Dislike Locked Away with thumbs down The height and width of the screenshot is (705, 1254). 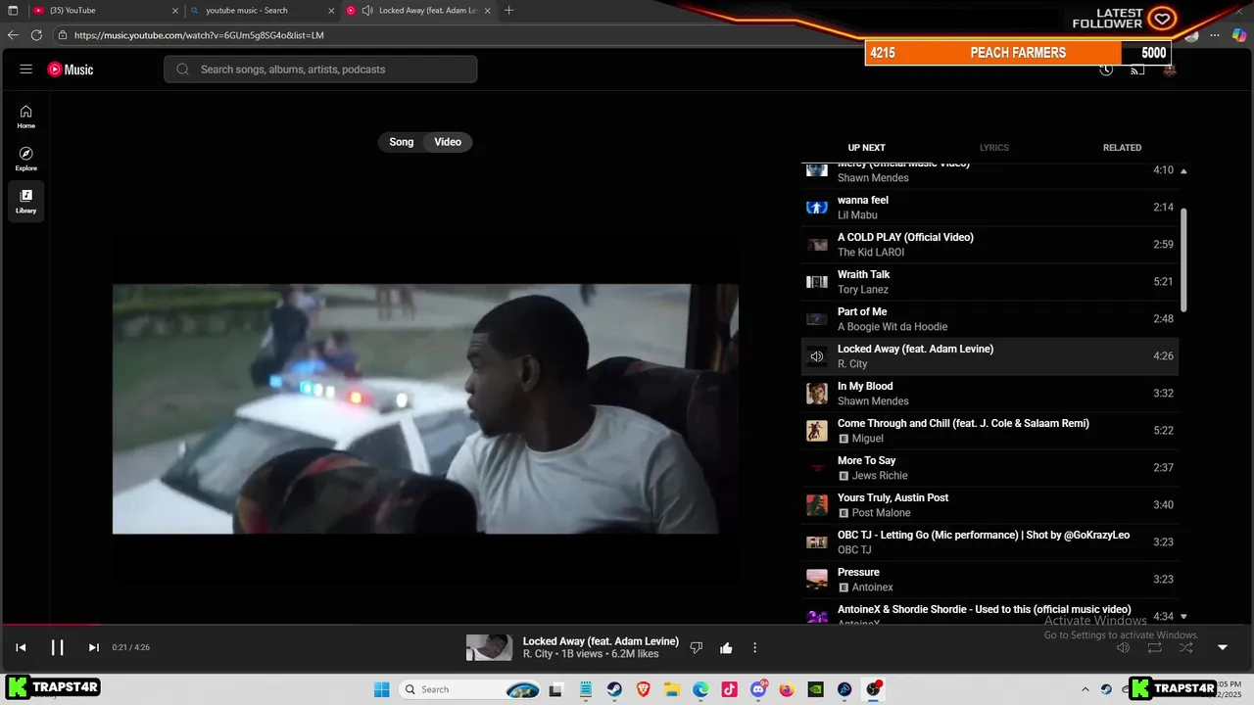(x=697, y=647)
